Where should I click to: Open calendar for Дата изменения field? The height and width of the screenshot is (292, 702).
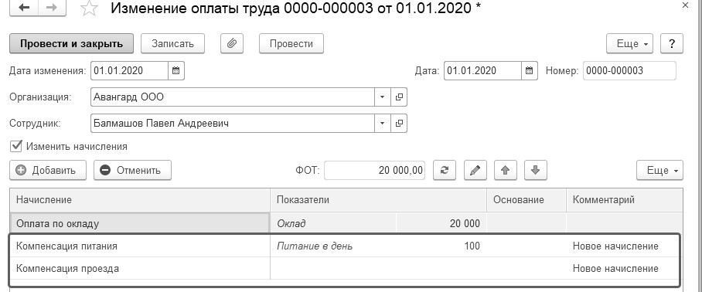coord(176,70)
